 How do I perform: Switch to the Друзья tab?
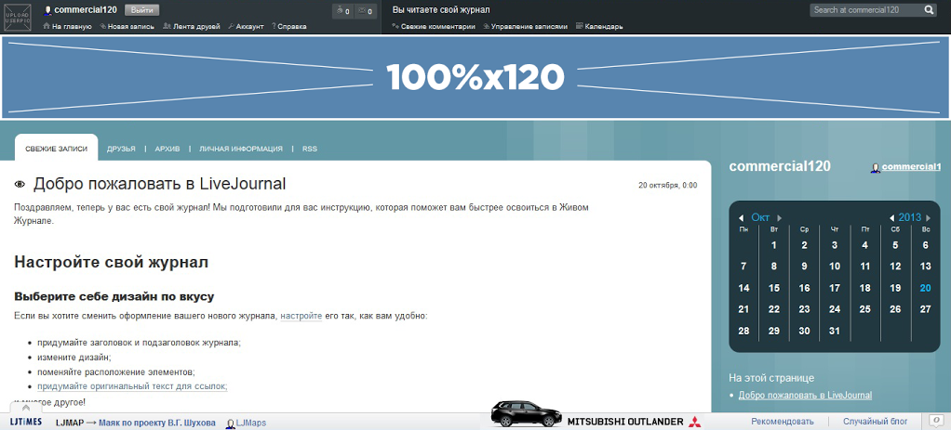[121, 149]
